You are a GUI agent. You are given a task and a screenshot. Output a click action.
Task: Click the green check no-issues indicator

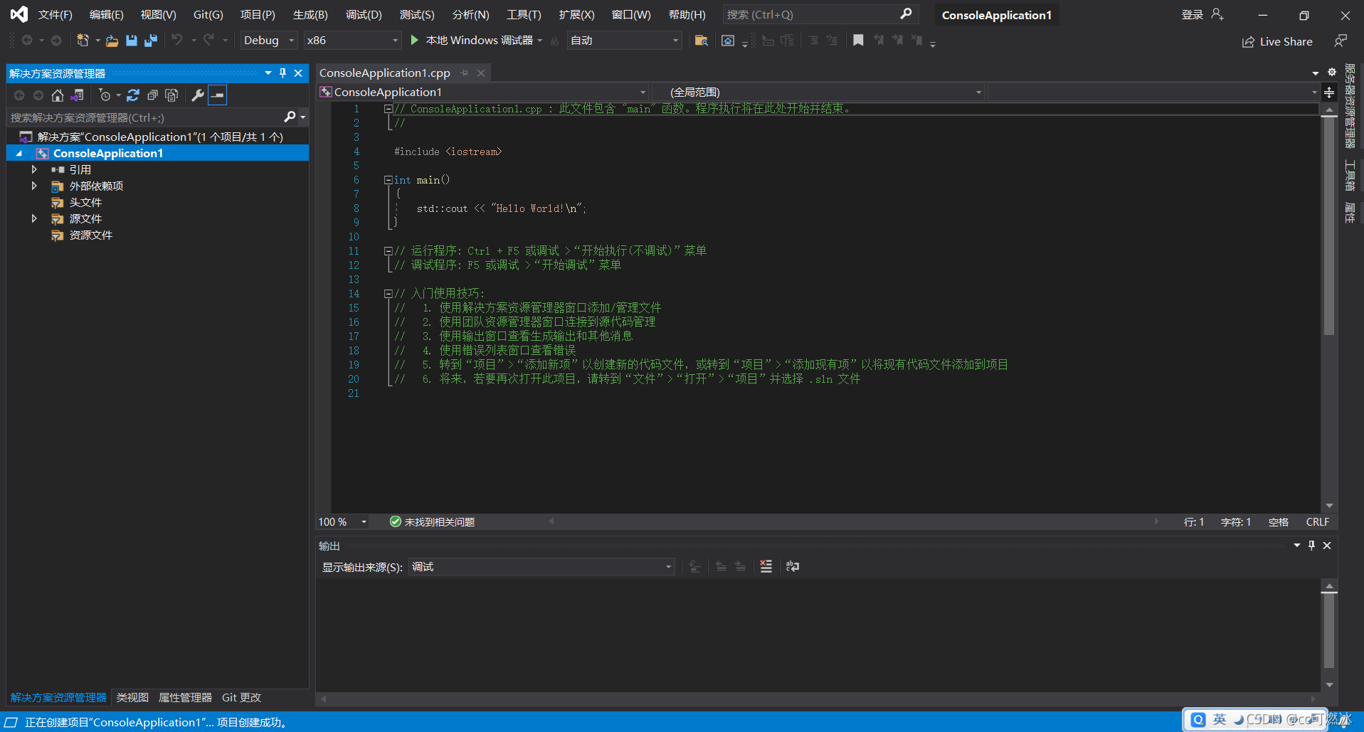[x=396, y=522]
